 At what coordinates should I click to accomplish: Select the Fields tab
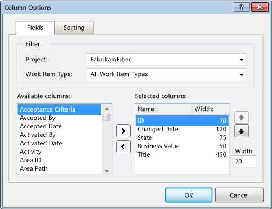pos(35,28)
